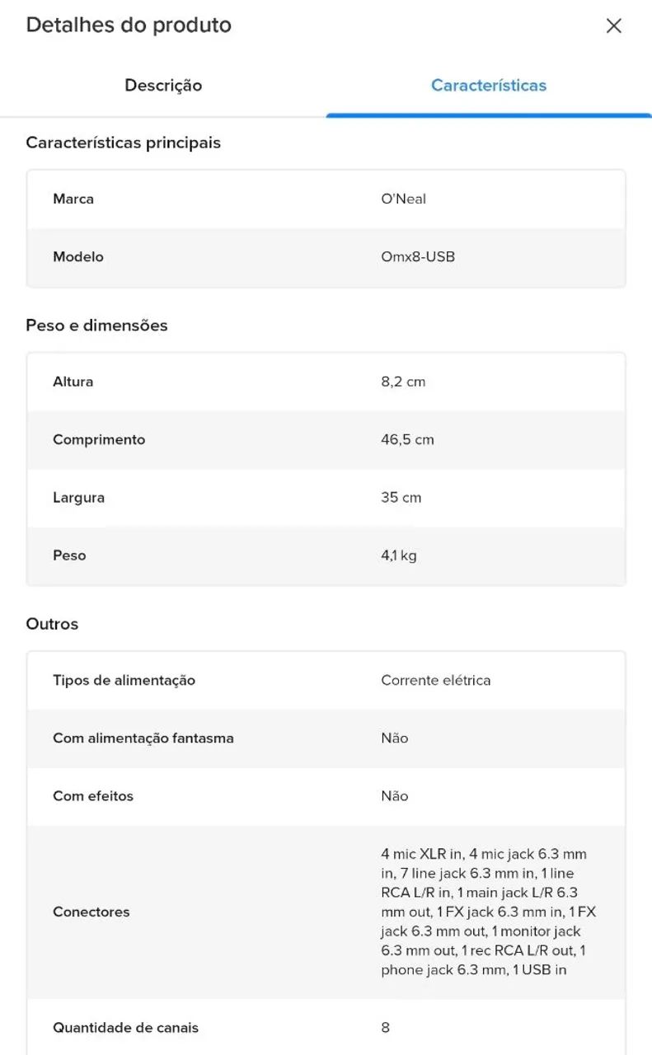Select the Com efeitos row label
Image resolution: width=652 pixels, height=1055 pixels.
click(x=93, y=796)
